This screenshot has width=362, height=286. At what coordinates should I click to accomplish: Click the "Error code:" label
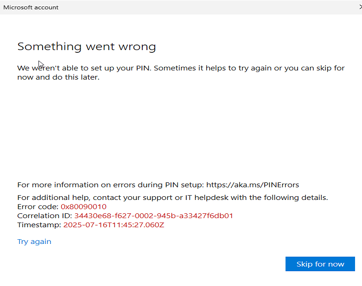point(38,207)
